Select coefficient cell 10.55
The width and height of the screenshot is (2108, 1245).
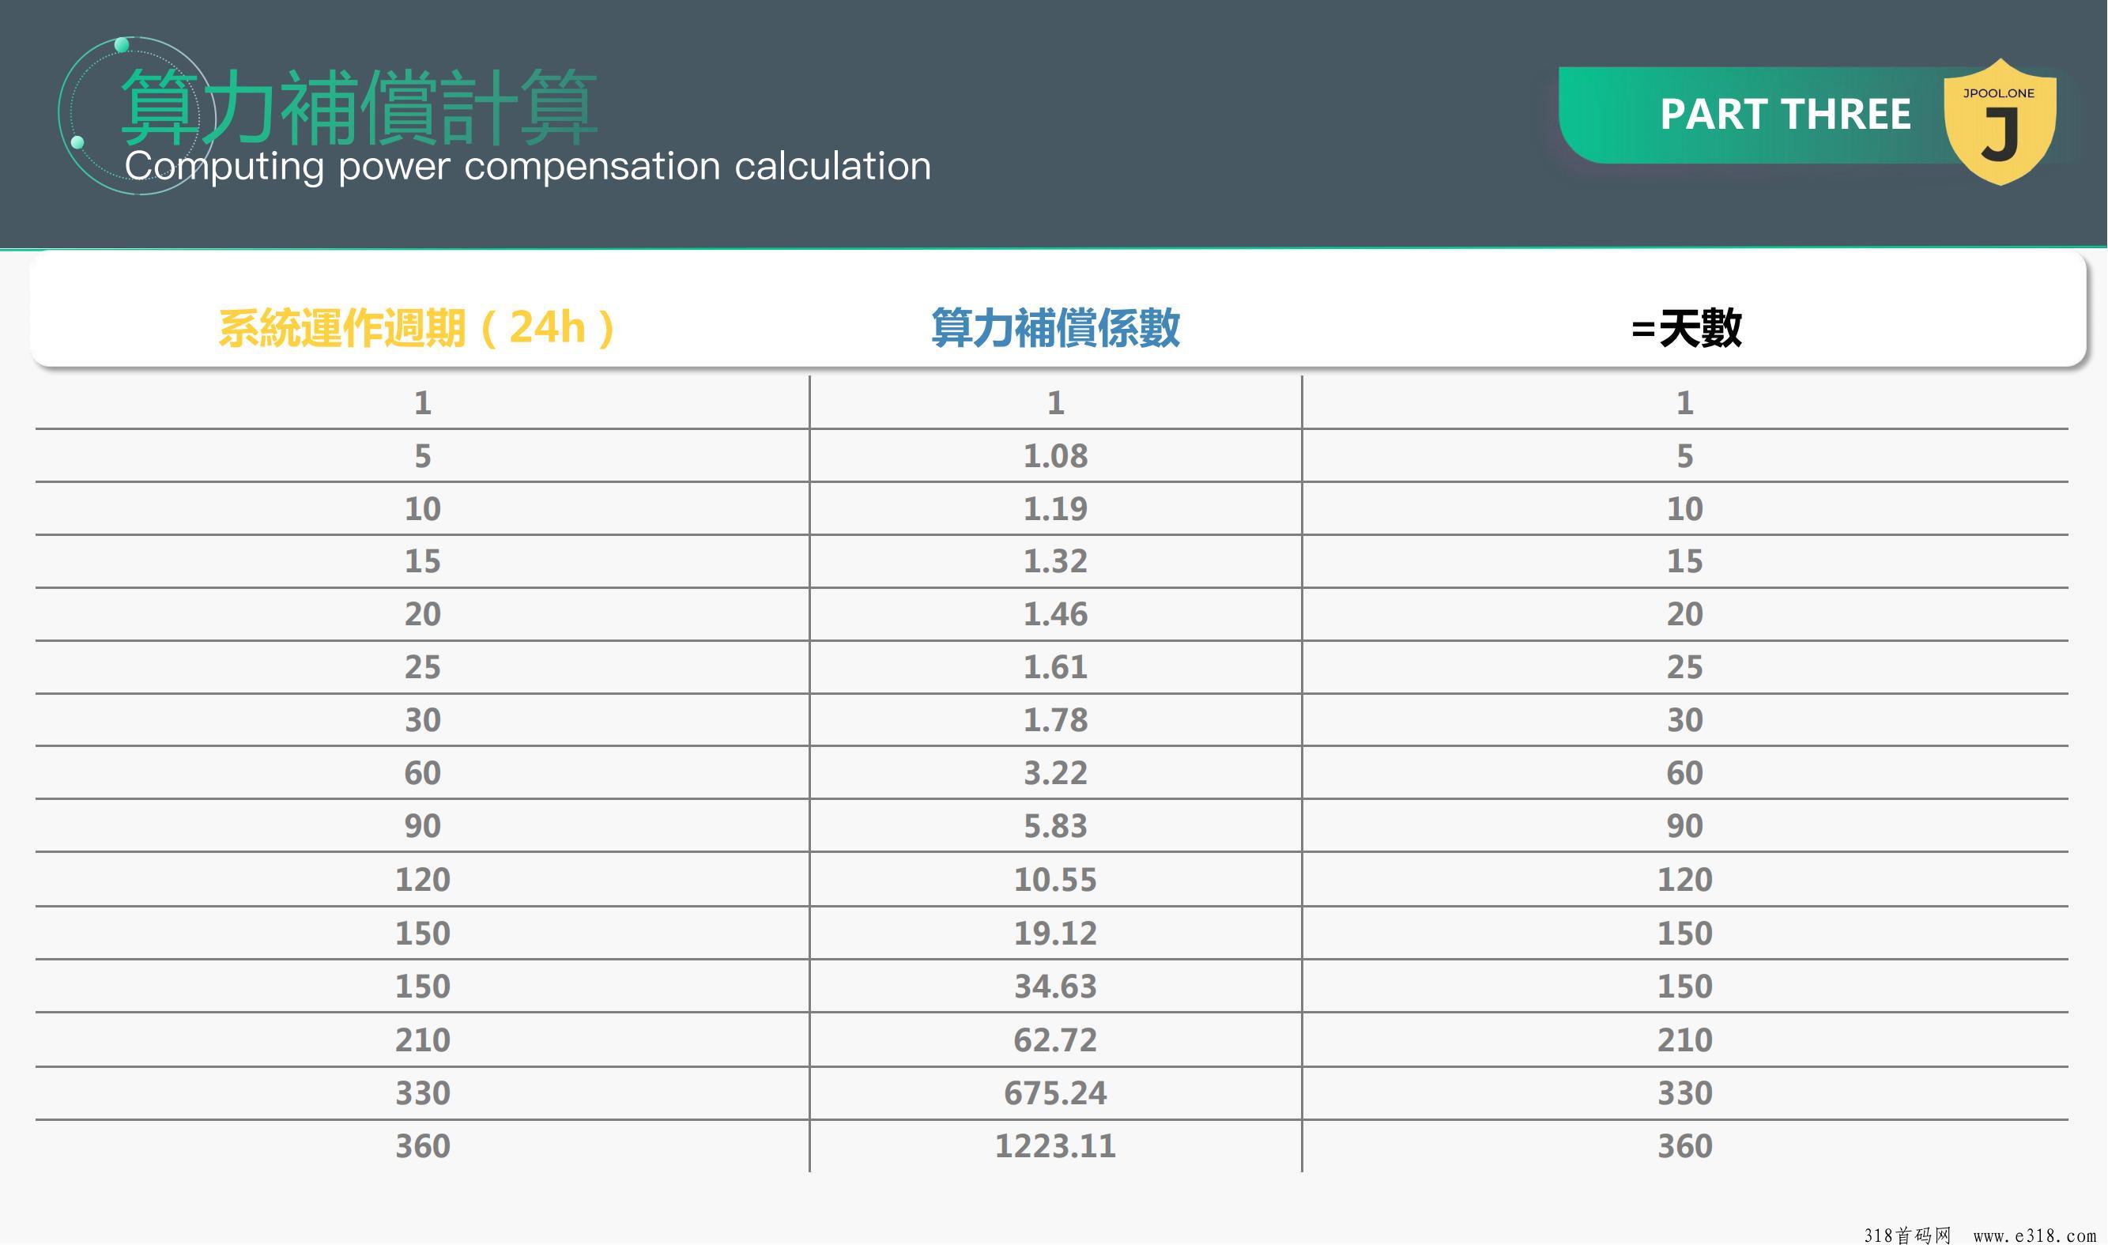click(1055, 879)
